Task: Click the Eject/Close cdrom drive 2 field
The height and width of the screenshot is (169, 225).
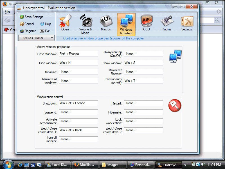Action: (x=143, y=130)
